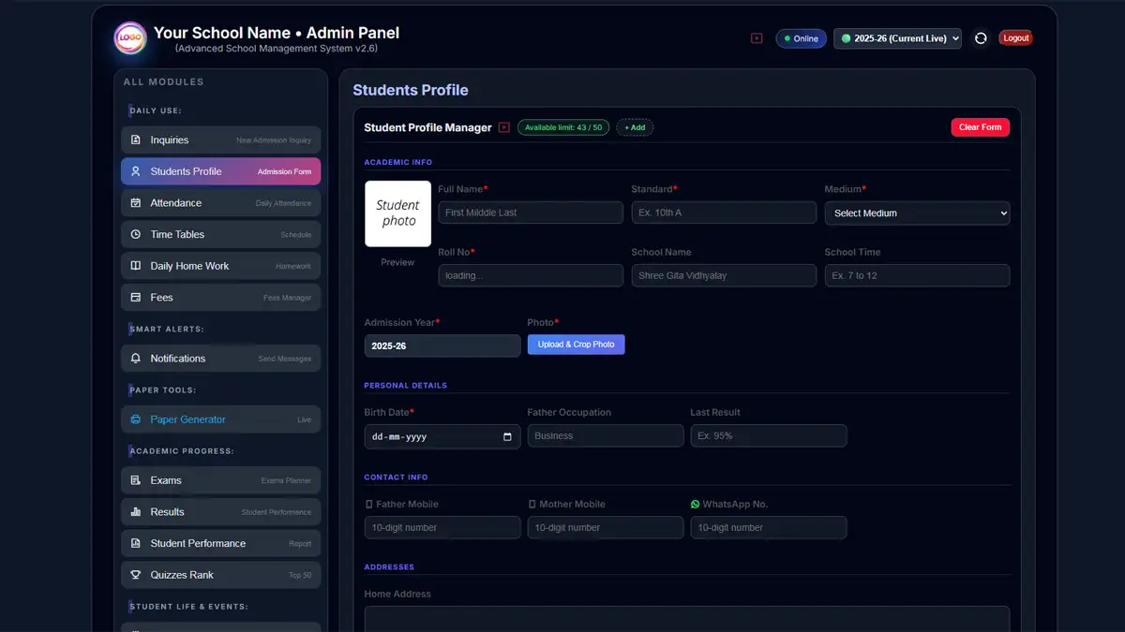Click the Upload & Crop Photo button
The width and height of the screenshot is (1125, 632).
[576, 344]
